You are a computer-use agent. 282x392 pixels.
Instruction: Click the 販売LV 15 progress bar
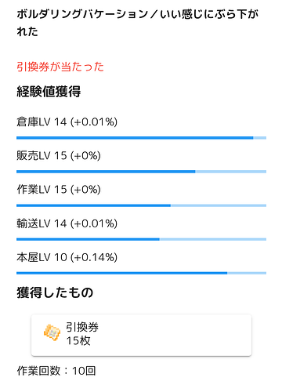click(141, 172)
